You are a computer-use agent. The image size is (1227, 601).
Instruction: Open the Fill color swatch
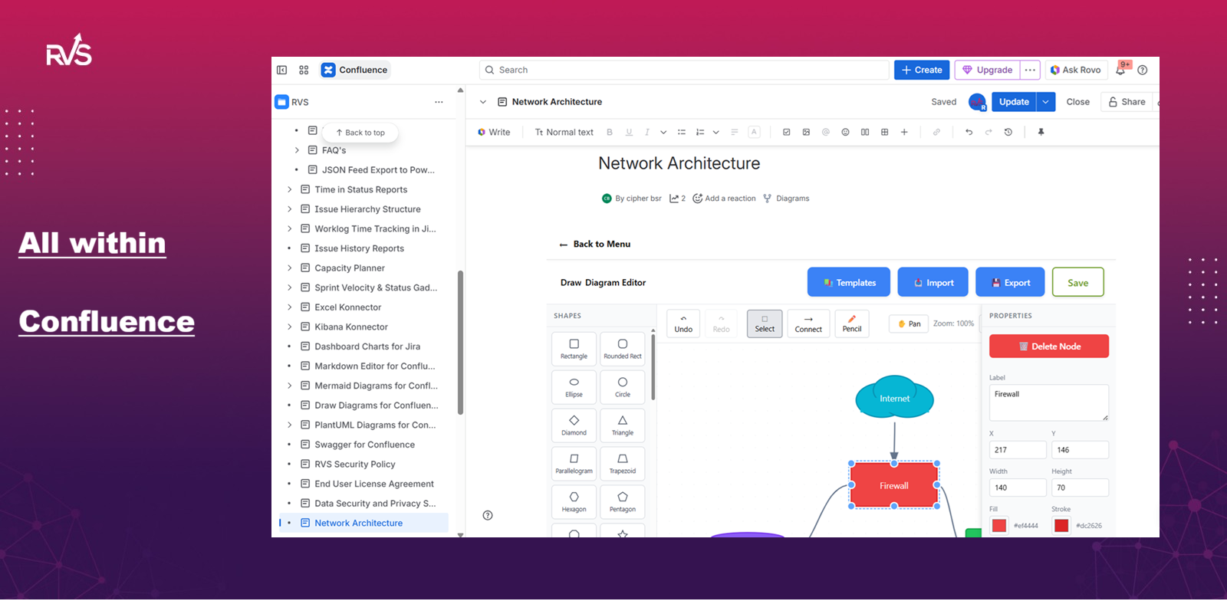click(999, 526)
